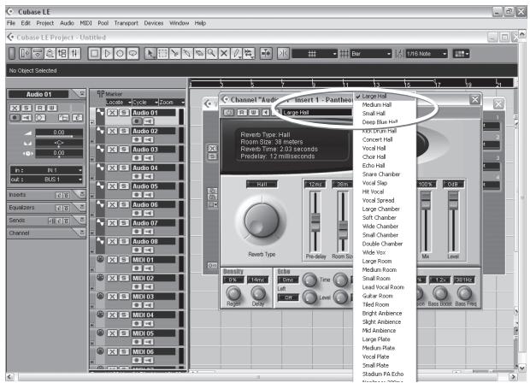Click the Mix slider handle
This screenshot has width=530, height=383.
(426, 199)
